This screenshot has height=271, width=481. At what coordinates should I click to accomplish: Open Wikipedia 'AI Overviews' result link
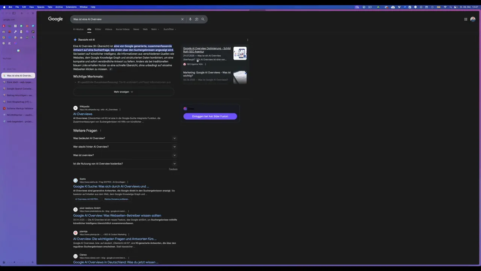click(x=83, y=114)
